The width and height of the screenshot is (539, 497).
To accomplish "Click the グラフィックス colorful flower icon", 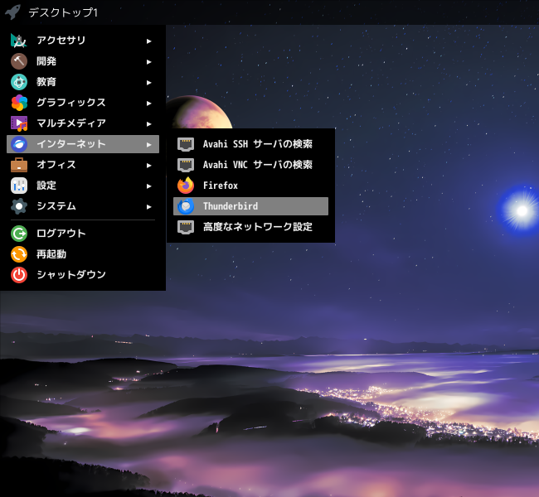I will (19, 103).
